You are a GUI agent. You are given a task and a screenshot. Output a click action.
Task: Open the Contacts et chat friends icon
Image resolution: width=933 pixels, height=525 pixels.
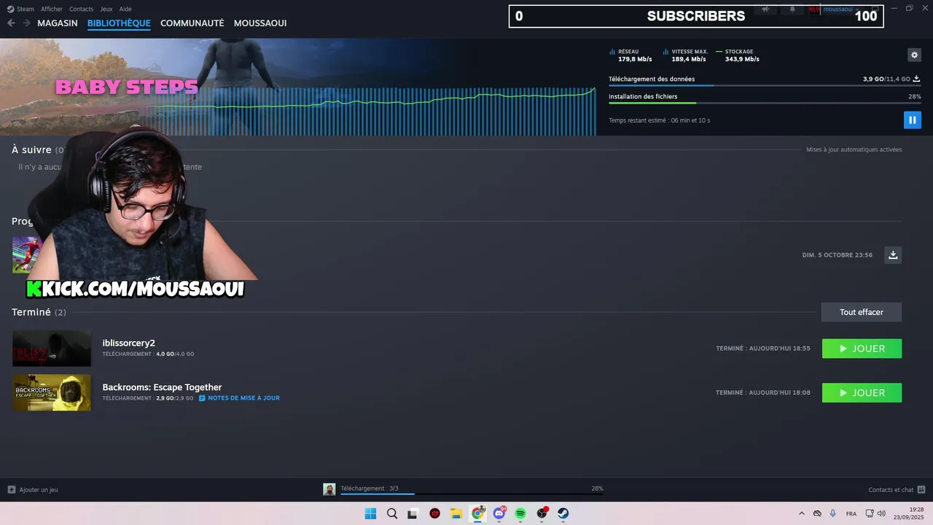coord(921,489)
